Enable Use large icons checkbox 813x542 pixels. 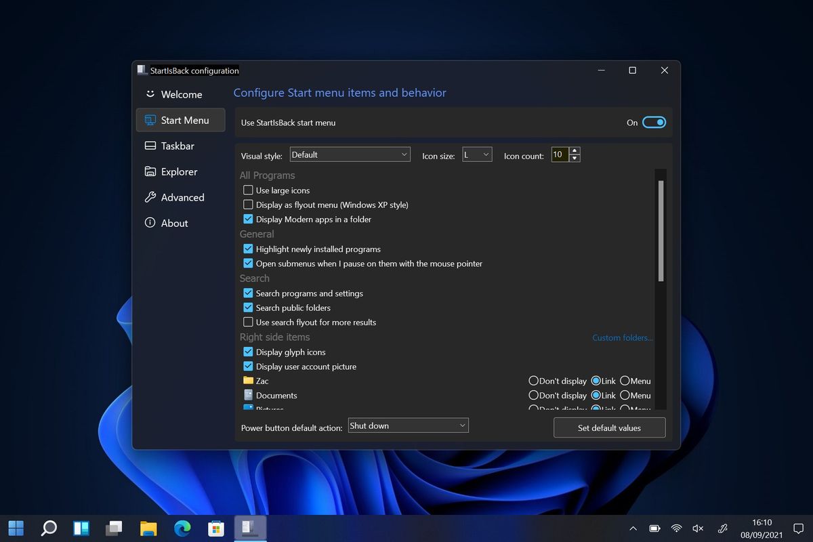pyautogui.click(x=248, y=190)
